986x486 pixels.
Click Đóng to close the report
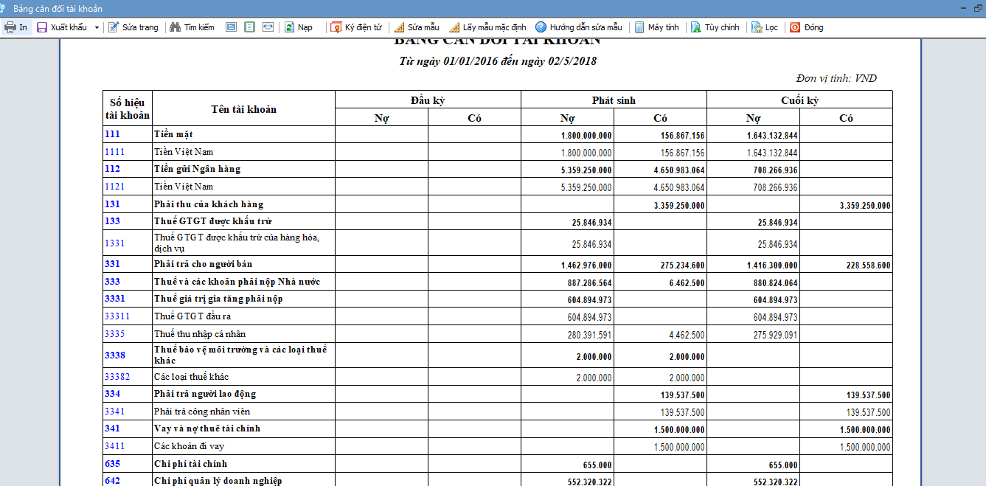coord(807,27)
